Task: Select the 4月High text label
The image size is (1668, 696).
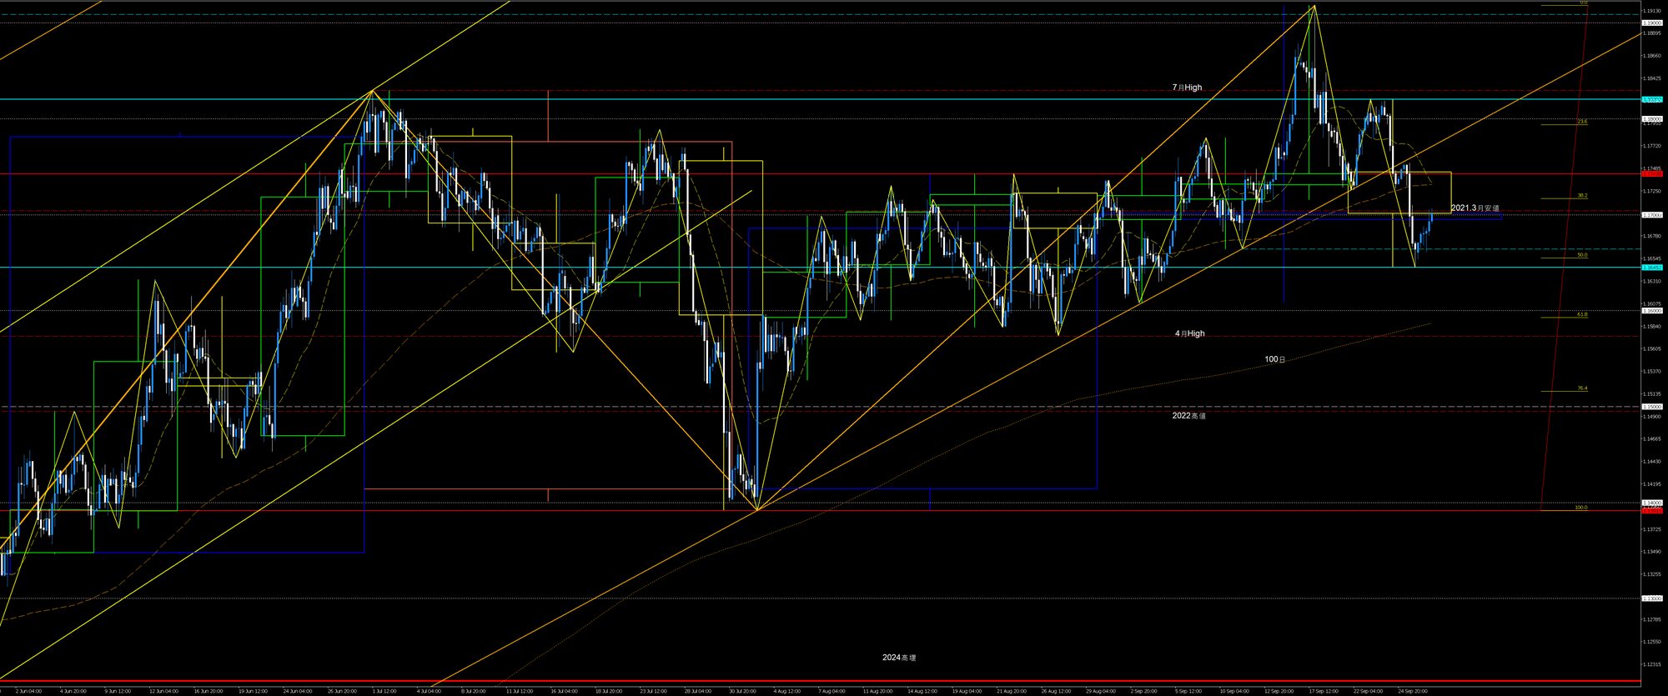Action: (1189, 333)
